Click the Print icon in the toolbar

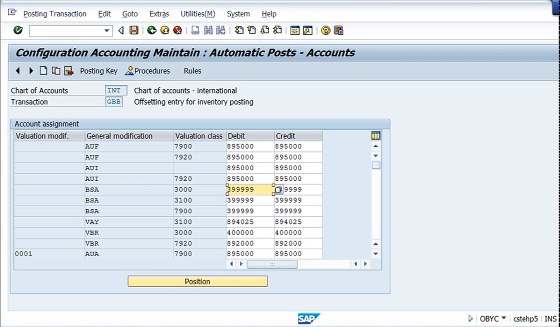click(x=195, y=30)
